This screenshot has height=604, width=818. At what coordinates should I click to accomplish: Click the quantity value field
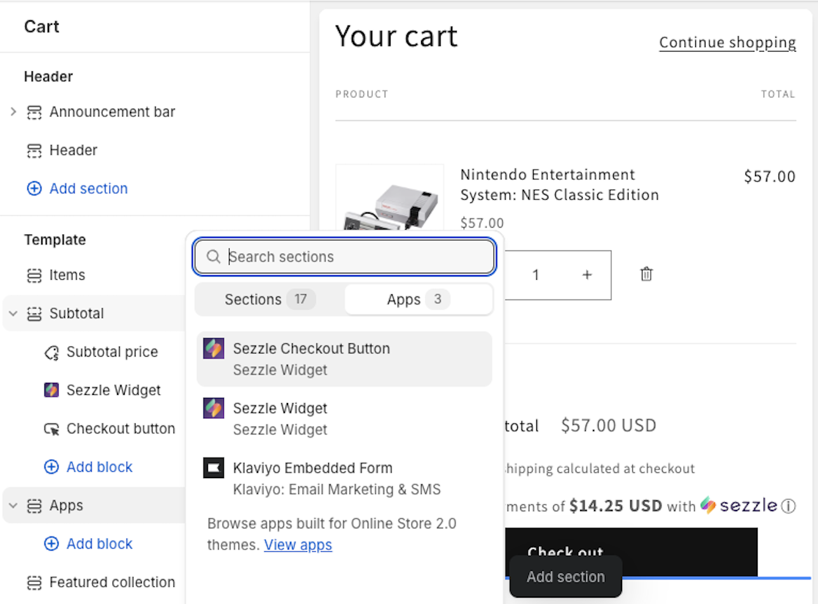pyautogui.click(x=536, y=275)
